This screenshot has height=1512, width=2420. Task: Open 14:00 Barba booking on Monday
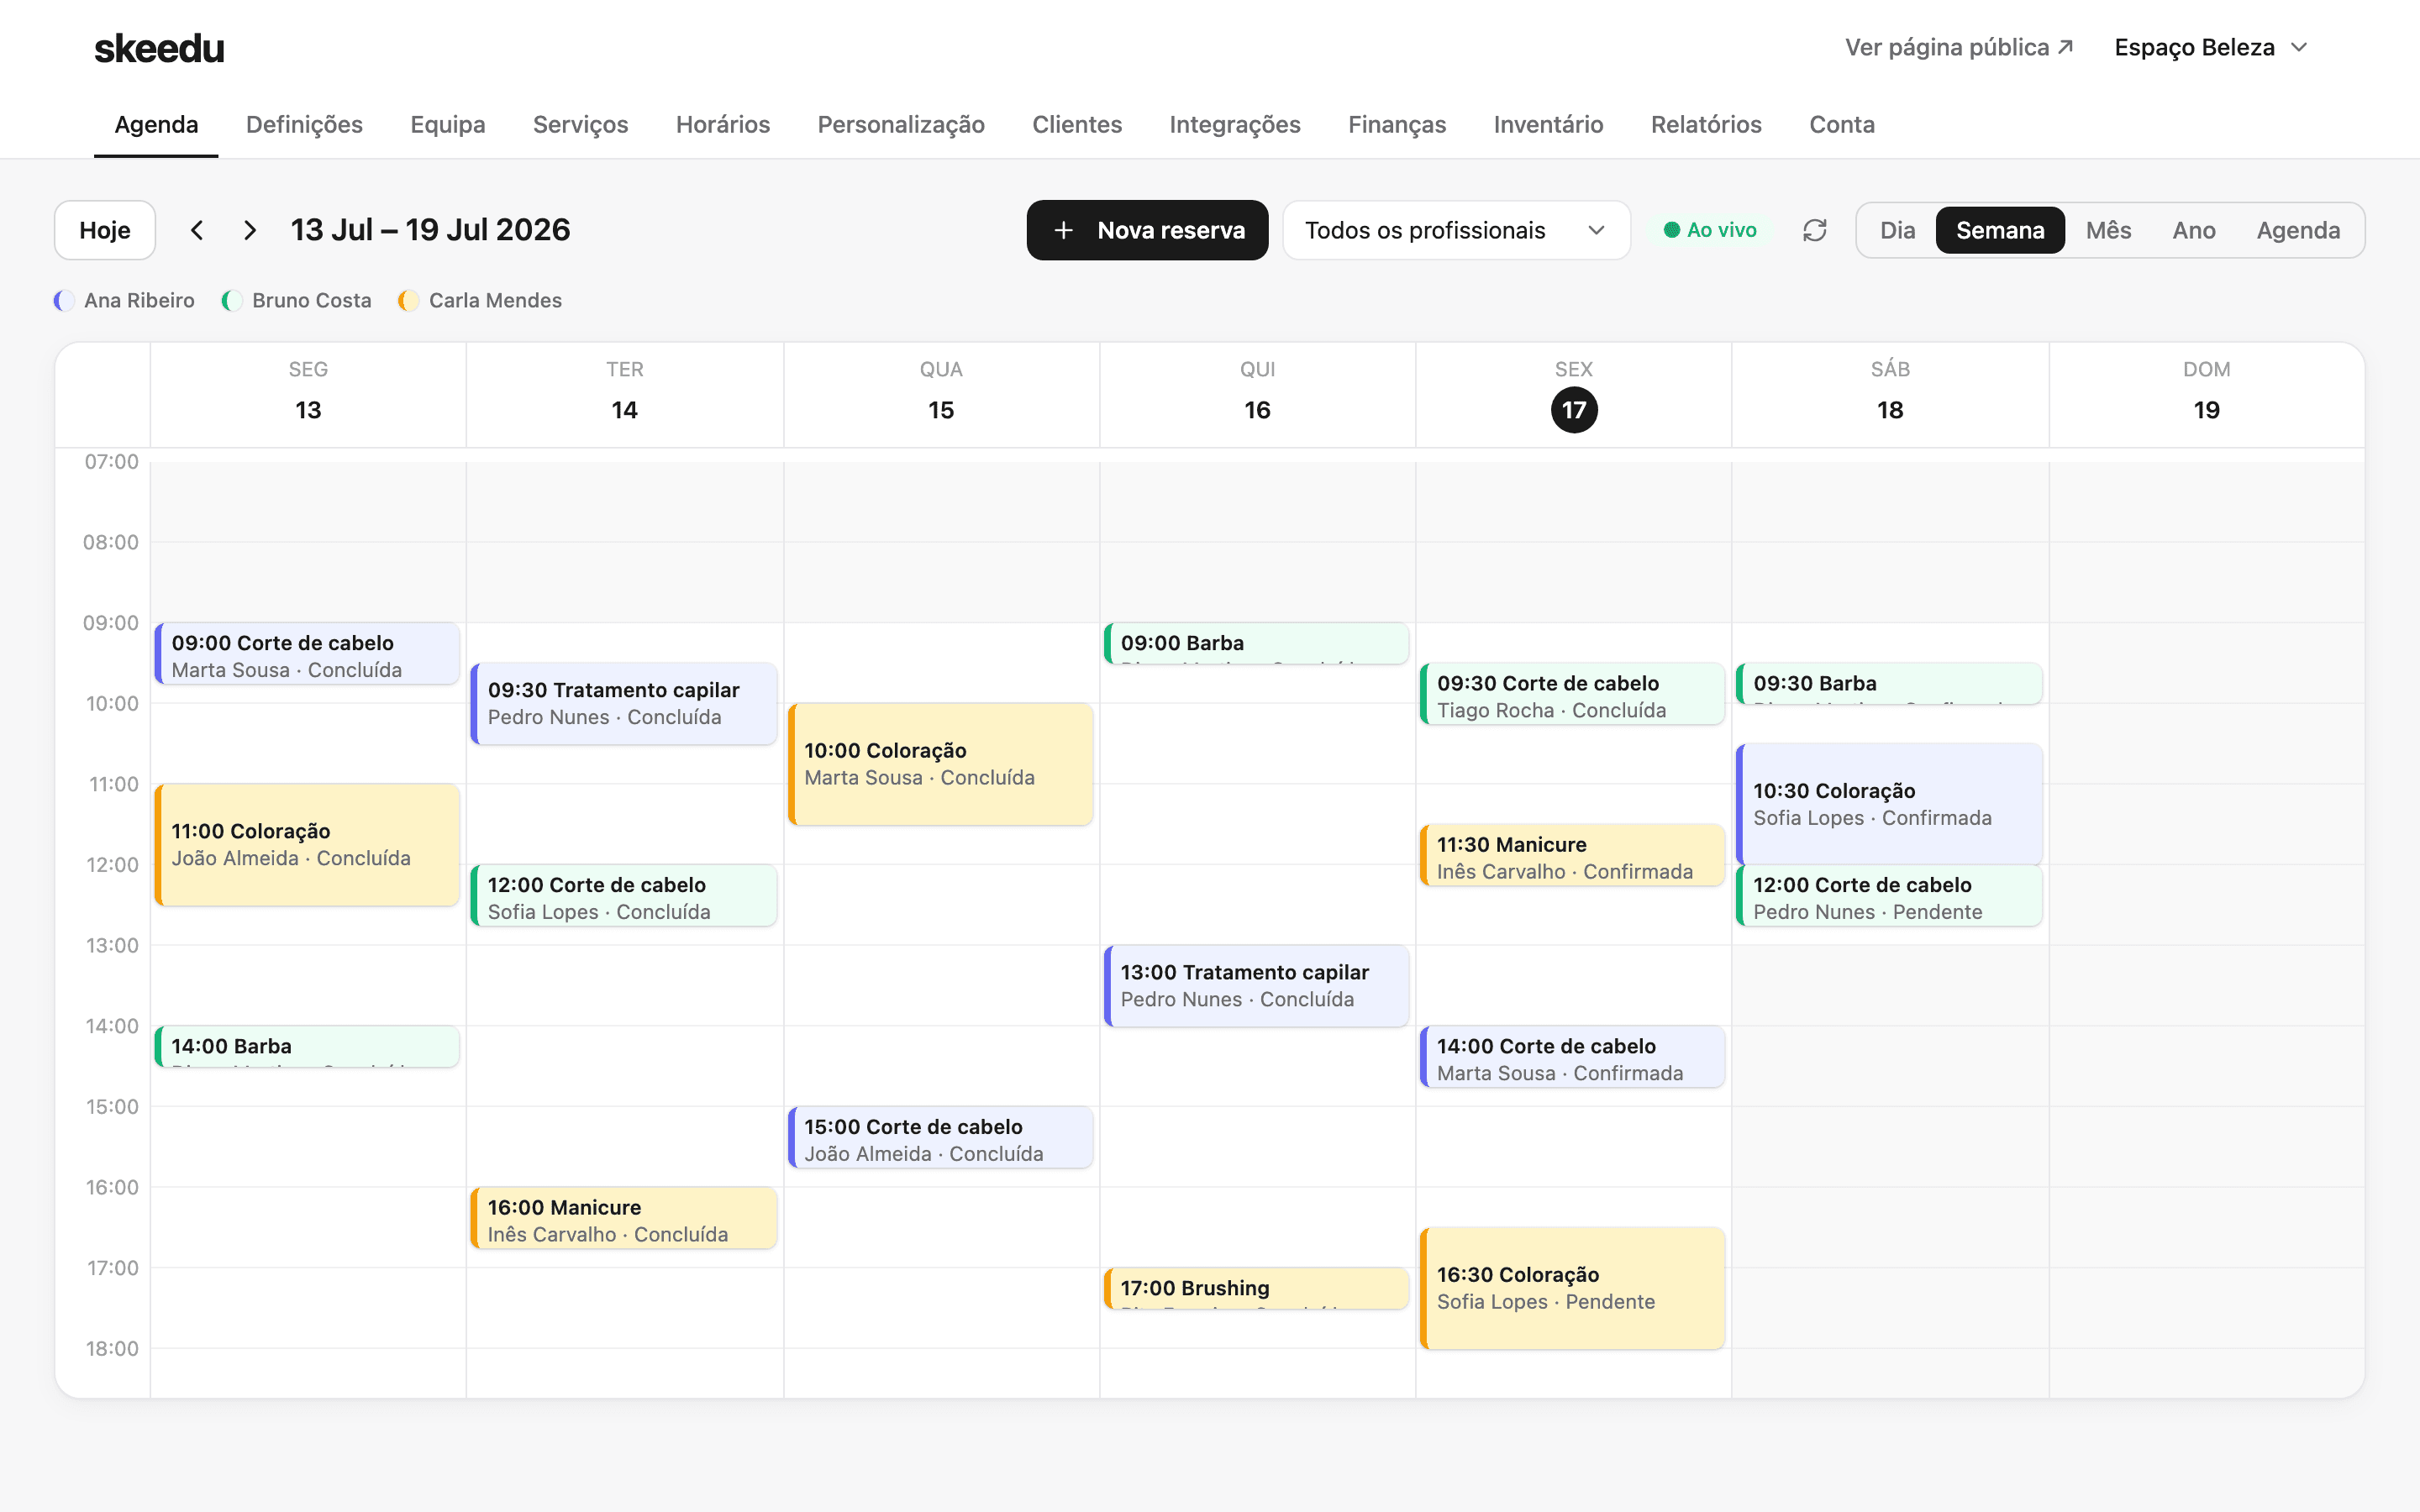coord(307,1046)
